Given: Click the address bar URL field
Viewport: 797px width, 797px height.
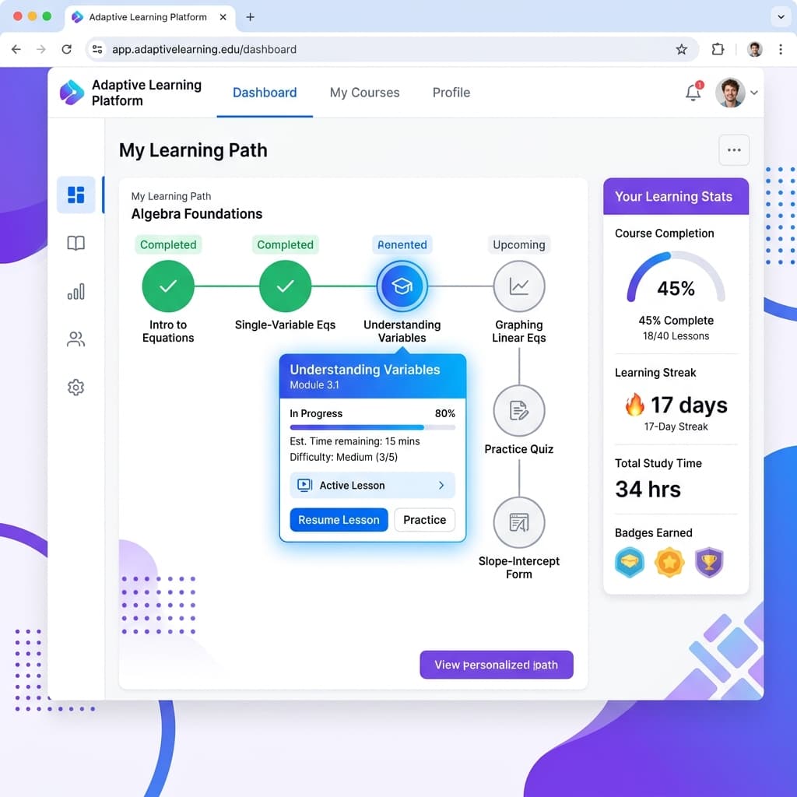Looking at the screenshot, I should click(x=391, y=49).
